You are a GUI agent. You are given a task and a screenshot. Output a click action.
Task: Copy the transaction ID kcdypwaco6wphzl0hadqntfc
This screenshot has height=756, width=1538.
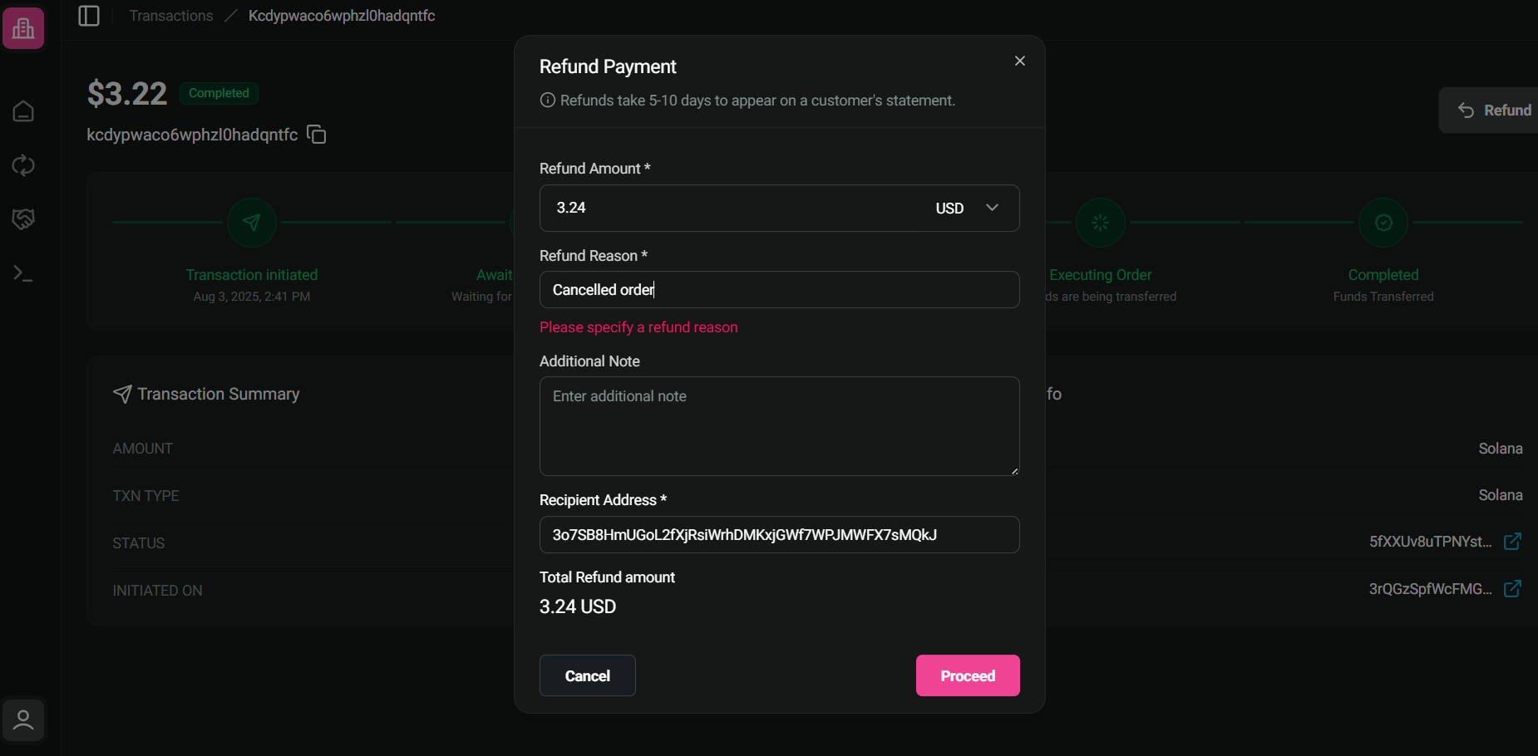coord(316,134)
